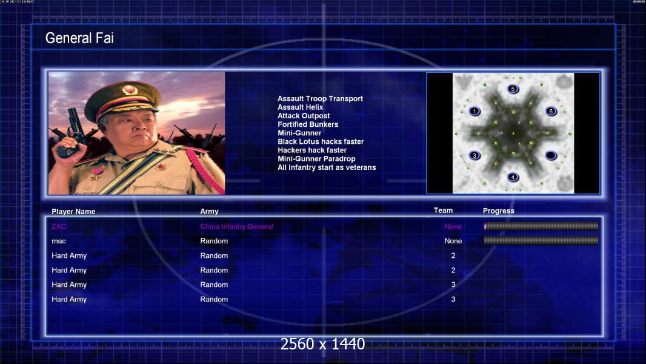Choose start position 5 marker

(513, 89)
